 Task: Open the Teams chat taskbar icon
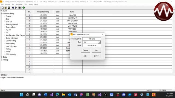[x=39, y=95]
